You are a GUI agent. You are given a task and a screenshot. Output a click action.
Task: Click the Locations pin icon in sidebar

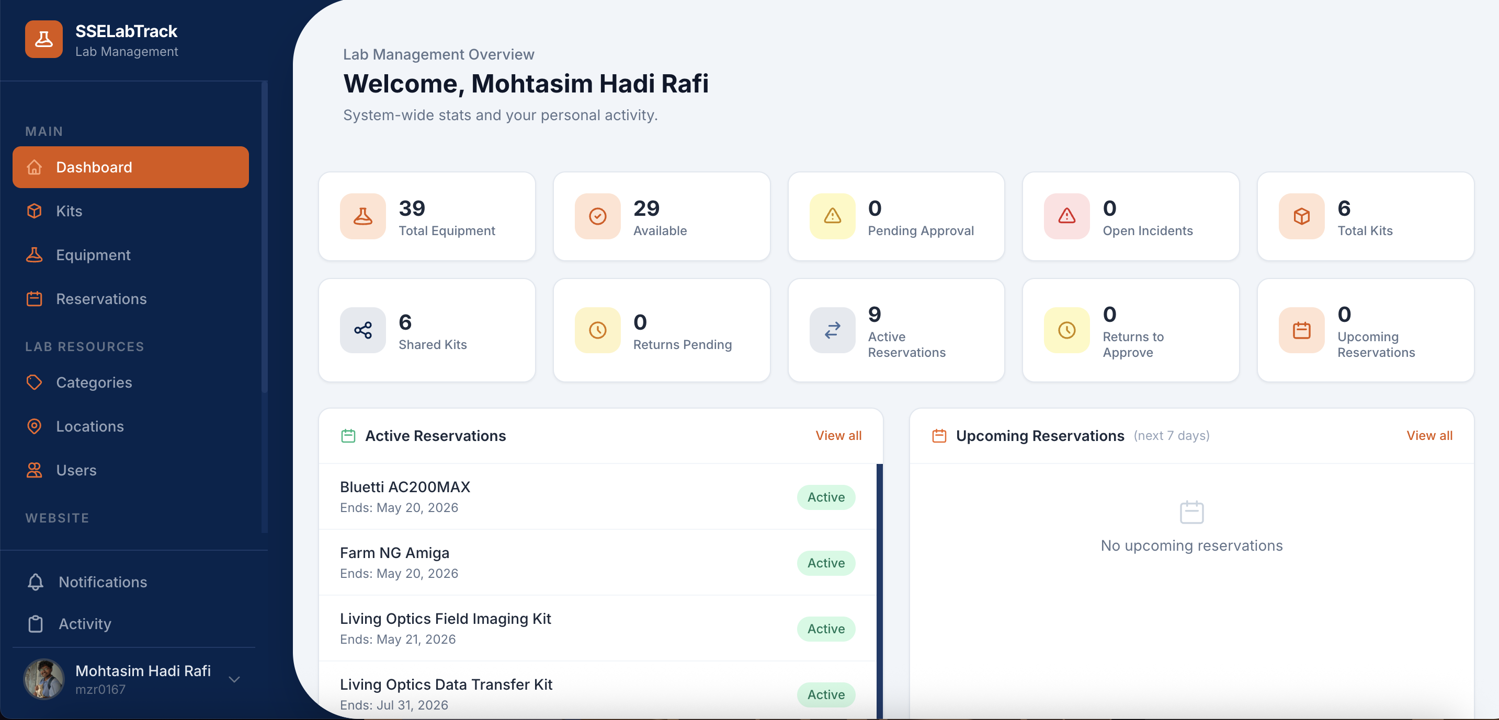(35, 426)
